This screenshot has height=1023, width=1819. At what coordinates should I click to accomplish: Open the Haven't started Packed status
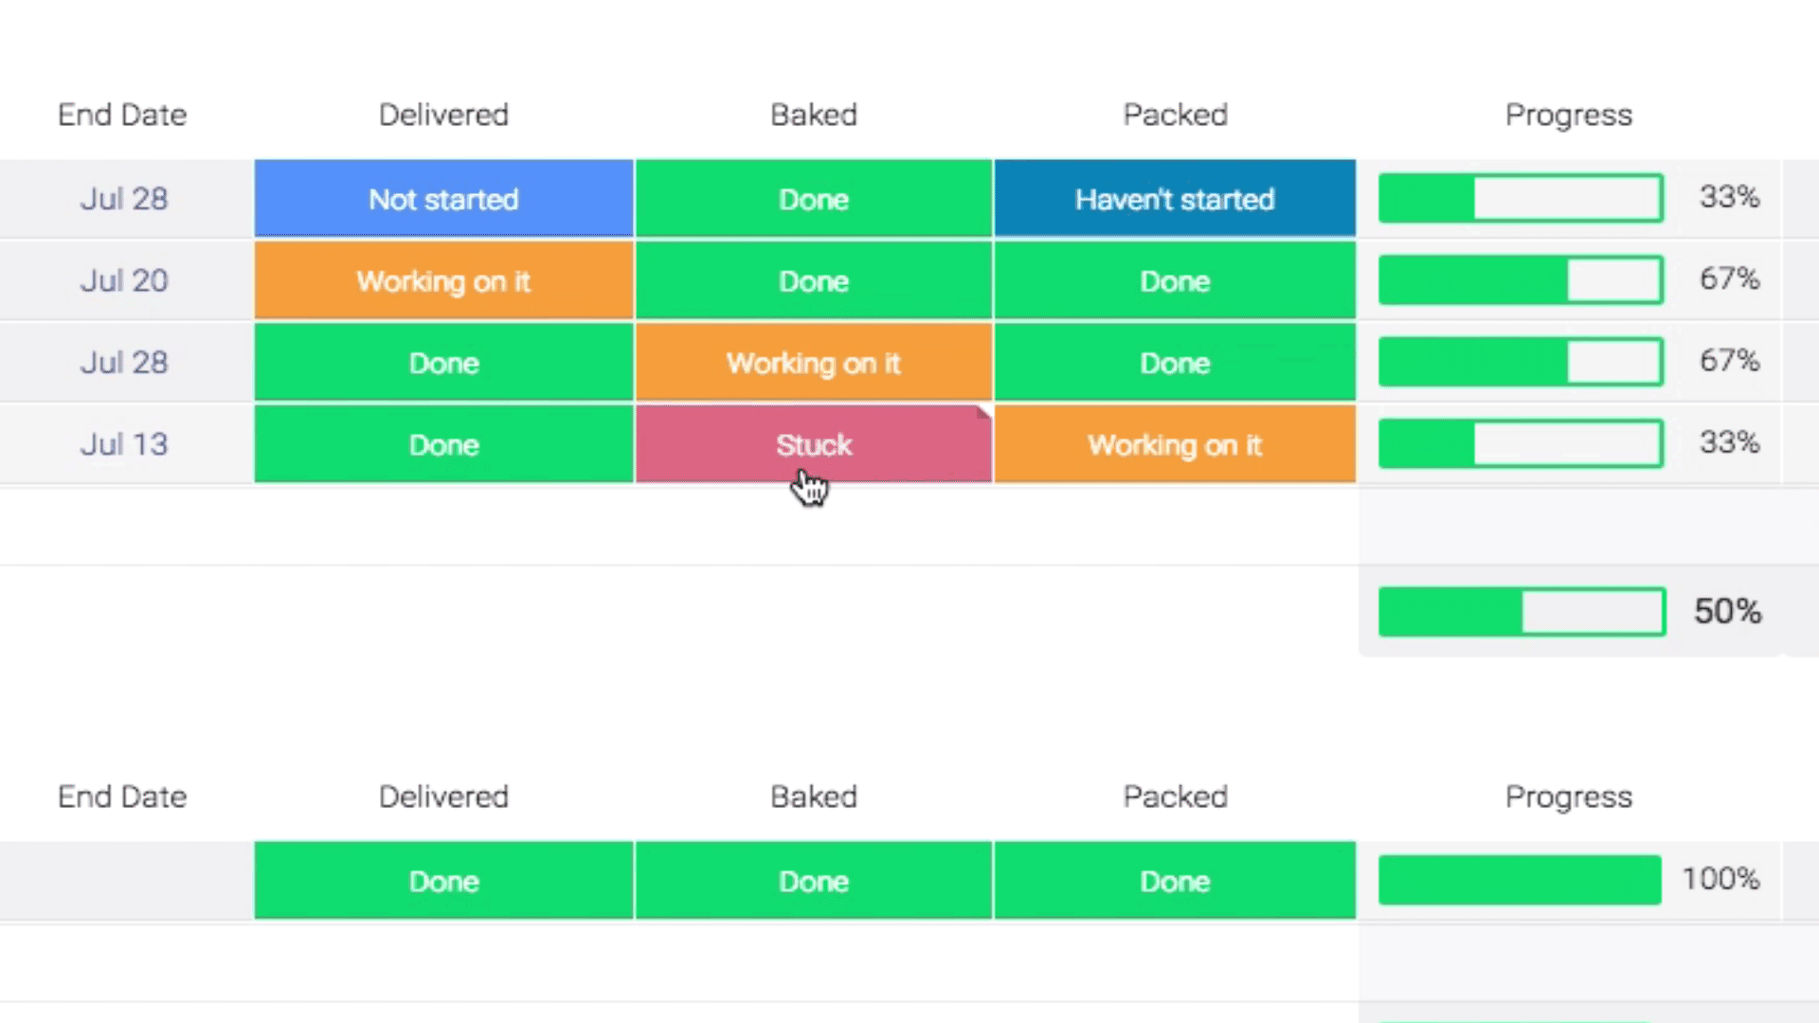1175,199
